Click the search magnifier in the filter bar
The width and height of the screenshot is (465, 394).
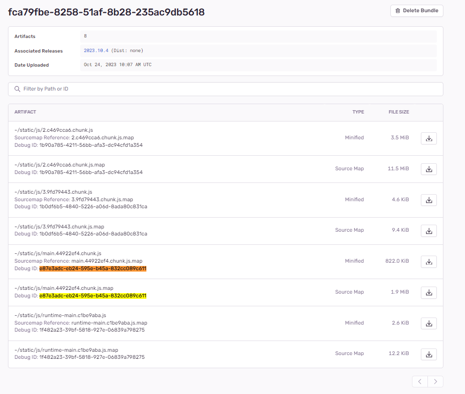tap(17, 89)
